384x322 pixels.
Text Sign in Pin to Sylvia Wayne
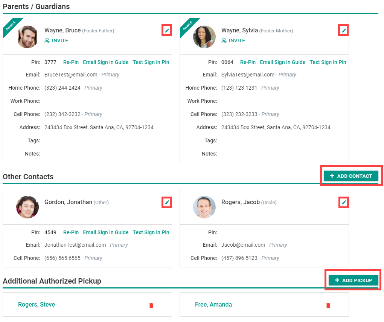[x=328, y=62]
